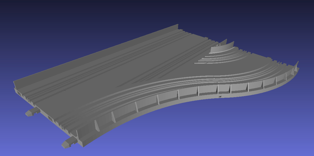Screen dimensions: 314x156
Task: Click the lower front connector tab
Action: (67, 143)
